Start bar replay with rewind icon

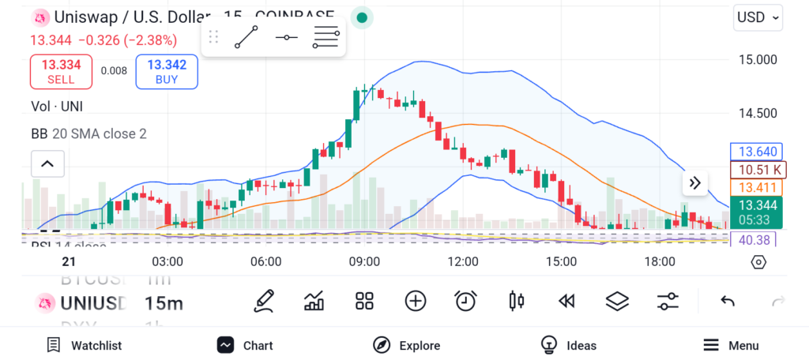click(x=566, y=301)
